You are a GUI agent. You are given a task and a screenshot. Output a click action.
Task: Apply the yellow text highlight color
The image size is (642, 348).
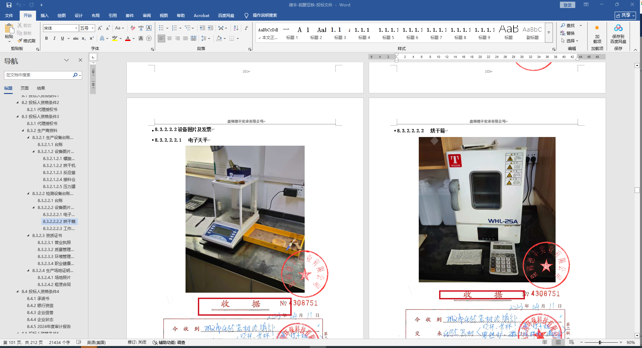pyautogui.click(x=115, y=38)
